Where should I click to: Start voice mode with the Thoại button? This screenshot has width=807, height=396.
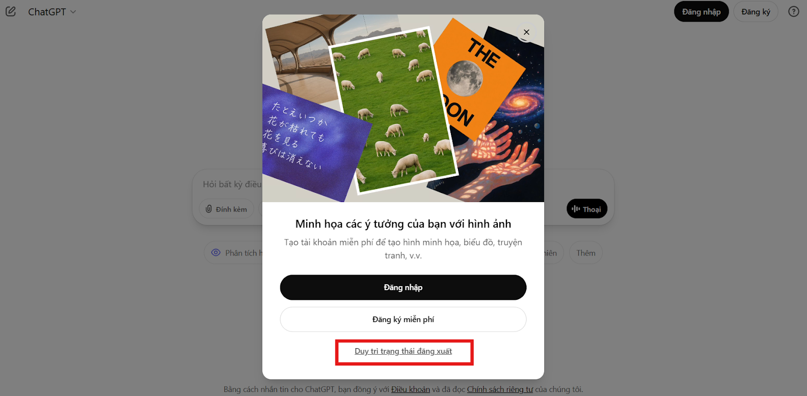[587, 209]
